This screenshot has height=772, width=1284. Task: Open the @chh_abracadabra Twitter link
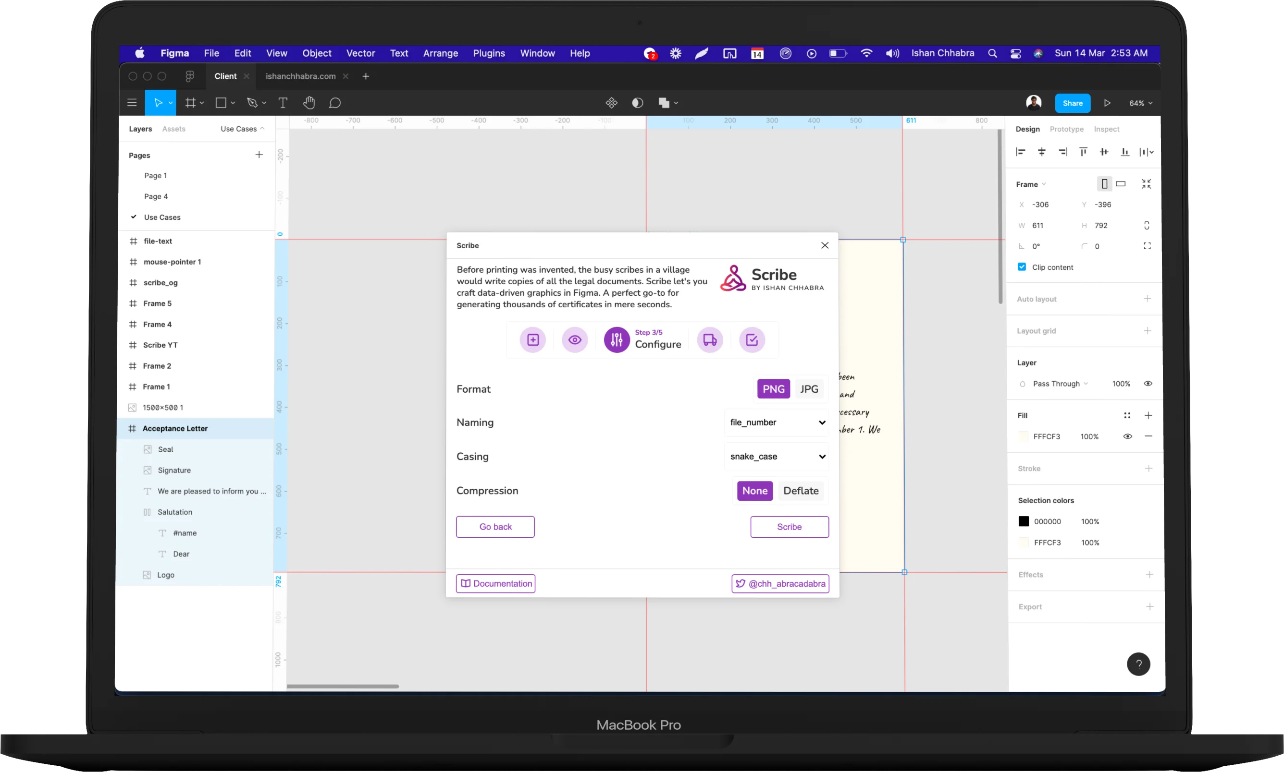(x=779, y=583)
